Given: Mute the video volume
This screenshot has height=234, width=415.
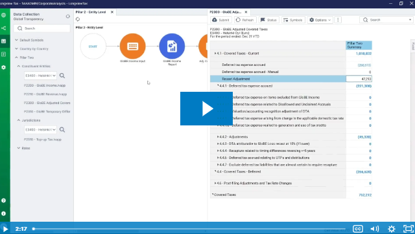Looking at the screenshot, I should (x=375, y=229).
